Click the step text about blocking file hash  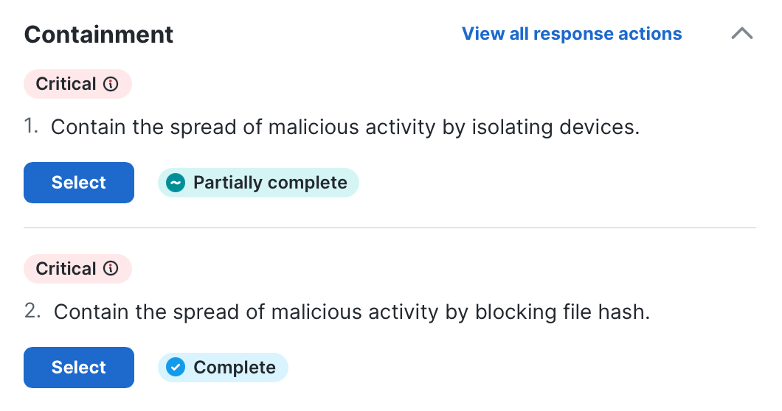tap(352, 312)
